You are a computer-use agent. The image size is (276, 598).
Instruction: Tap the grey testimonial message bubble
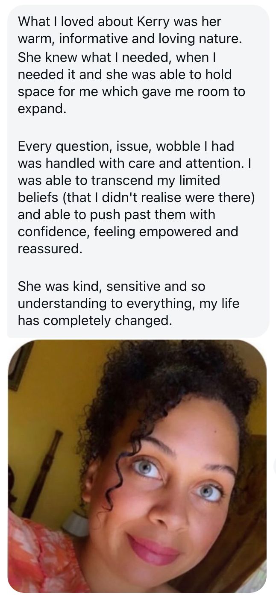[138, 171]
